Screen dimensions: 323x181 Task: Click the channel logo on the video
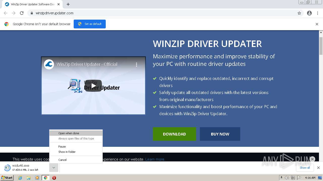point(49,64)
